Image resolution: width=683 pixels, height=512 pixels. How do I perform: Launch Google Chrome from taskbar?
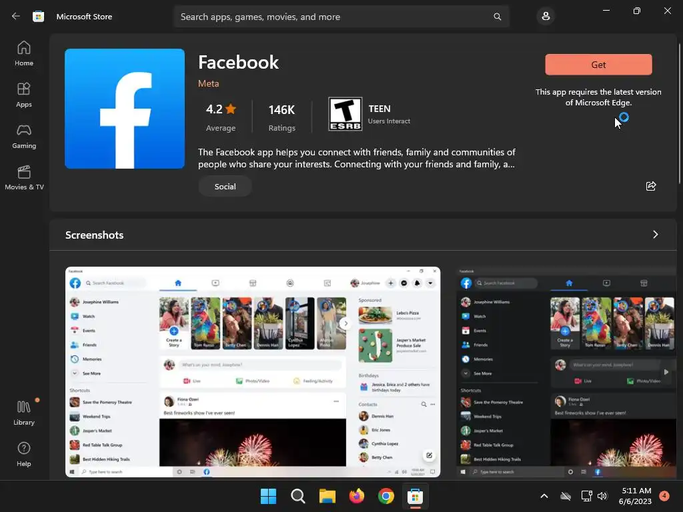pyautogui.click(x=386, y=496)
